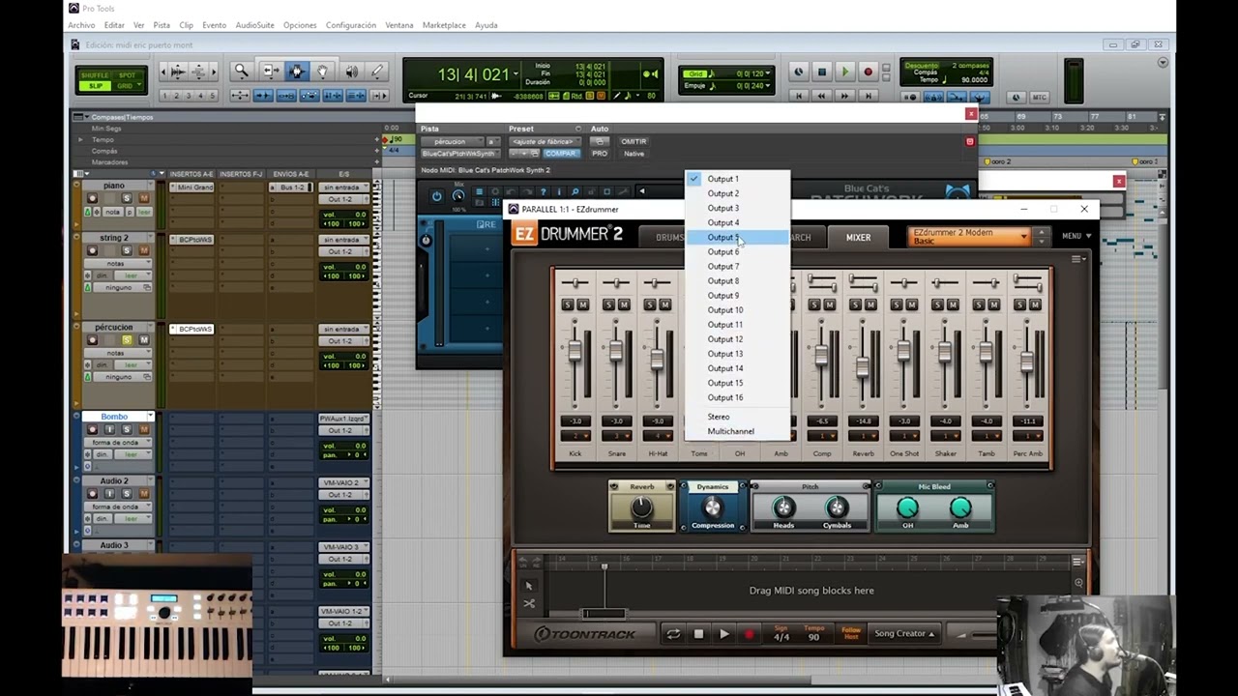Click the Kick channel fader
1238x696 pixels.
click(x=575, y=352)
